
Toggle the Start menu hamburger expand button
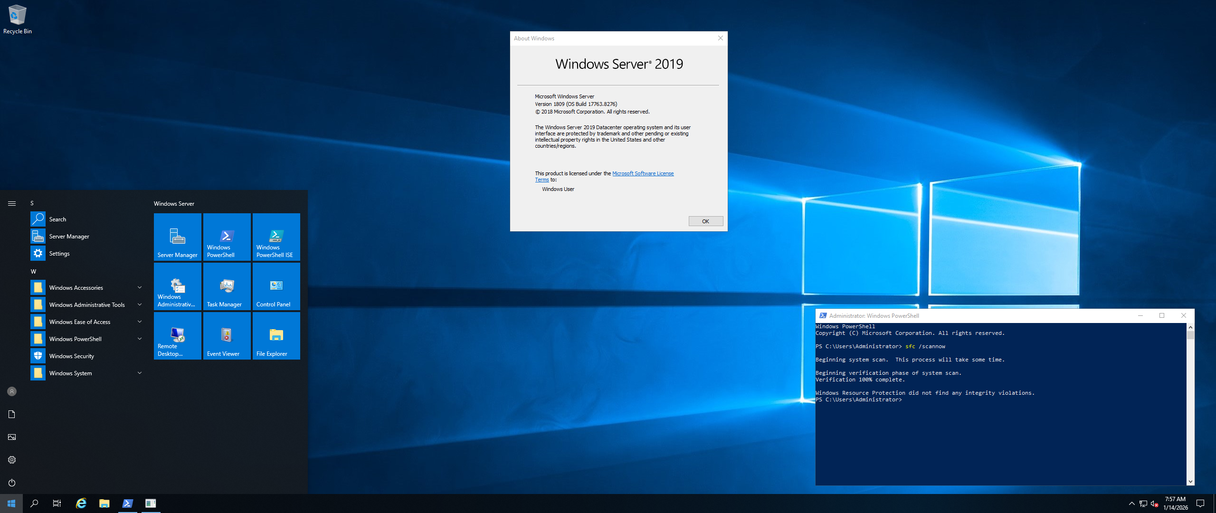(x=12, y=203)
